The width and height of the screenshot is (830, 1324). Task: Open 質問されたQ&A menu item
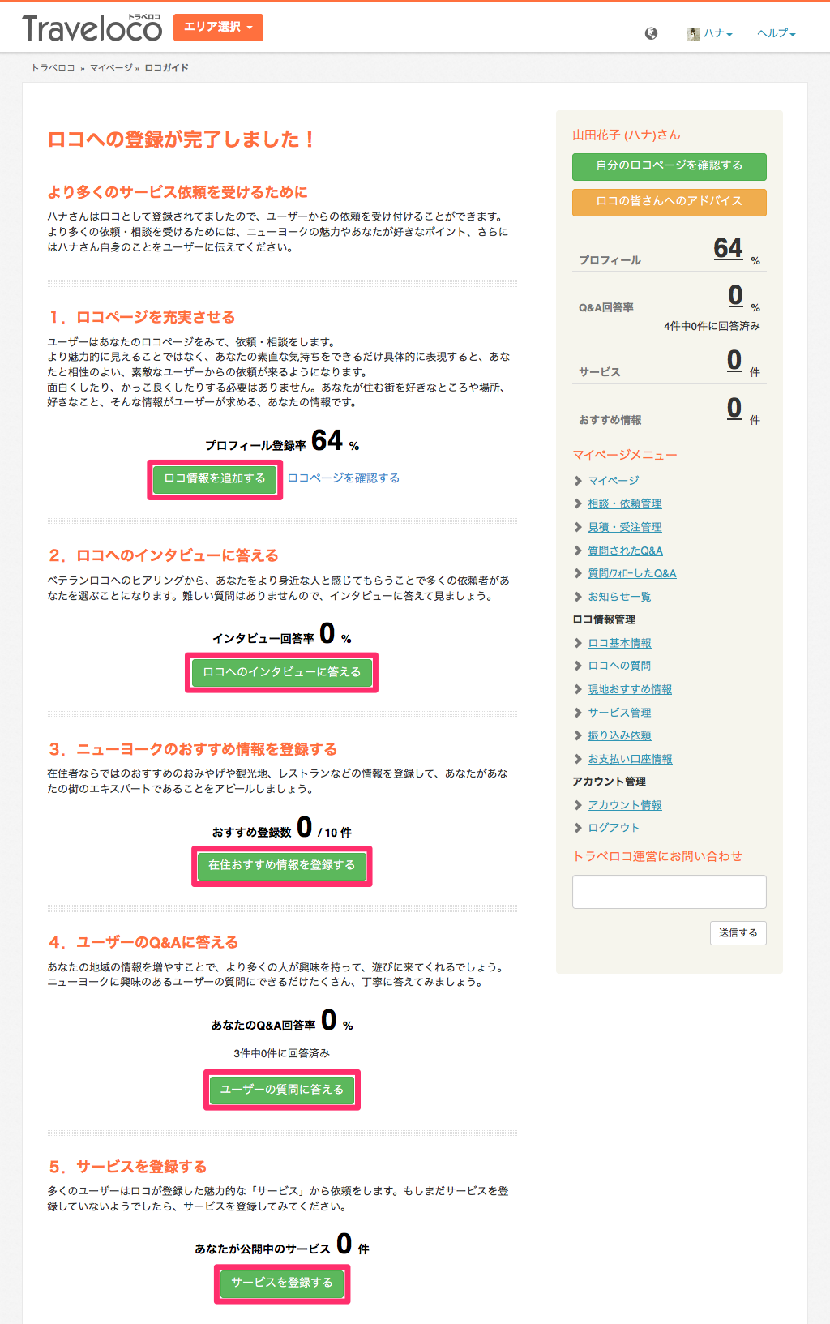pos(626,551)
